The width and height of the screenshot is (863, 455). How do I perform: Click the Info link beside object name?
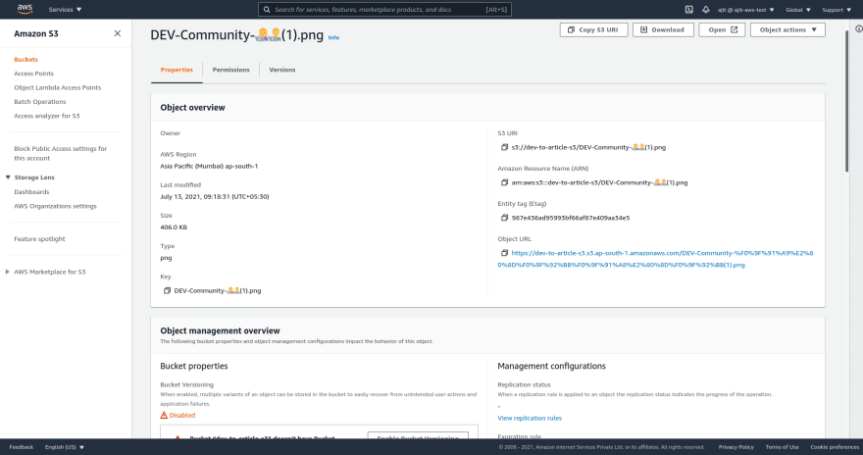(333, 38)
